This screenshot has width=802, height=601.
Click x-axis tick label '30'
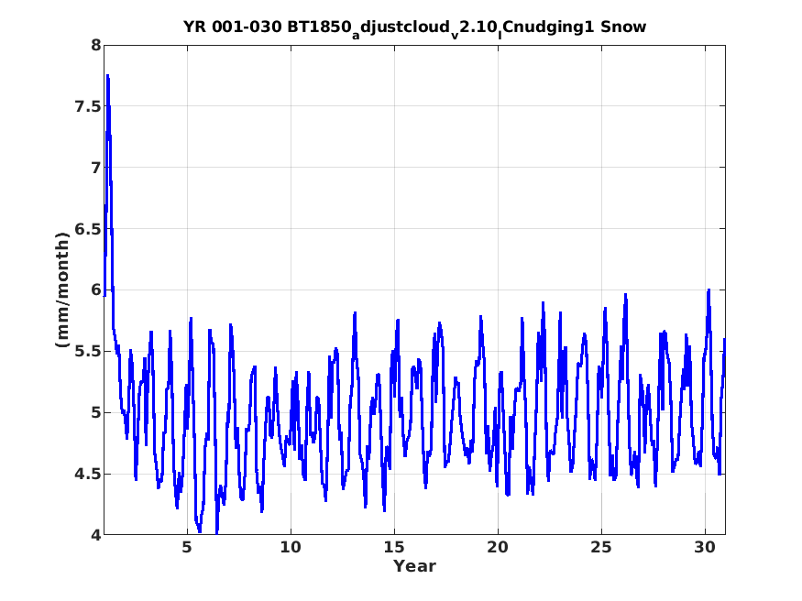[705, 547]
